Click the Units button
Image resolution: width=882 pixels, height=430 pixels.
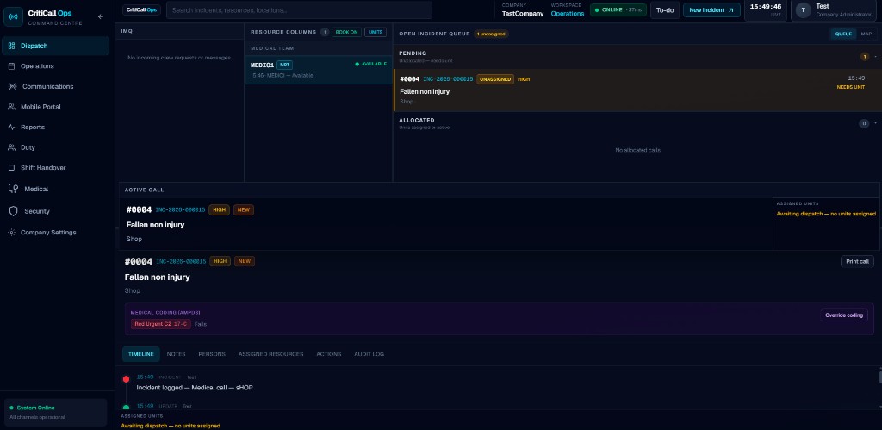[x=376, y=32]
